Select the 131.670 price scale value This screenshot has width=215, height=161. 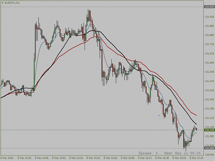[209, 54]
